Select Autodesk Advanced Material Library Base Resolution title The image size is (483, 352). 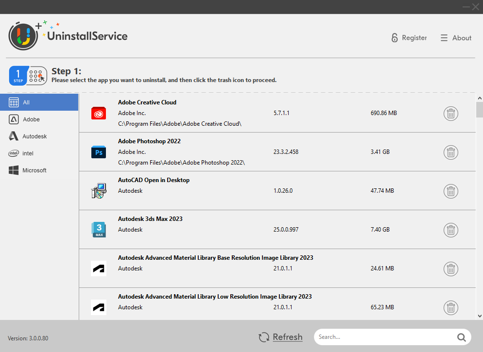coord(216,257)
